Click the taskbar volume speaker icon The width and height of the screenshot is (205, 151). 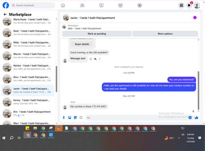coord(183,135)
